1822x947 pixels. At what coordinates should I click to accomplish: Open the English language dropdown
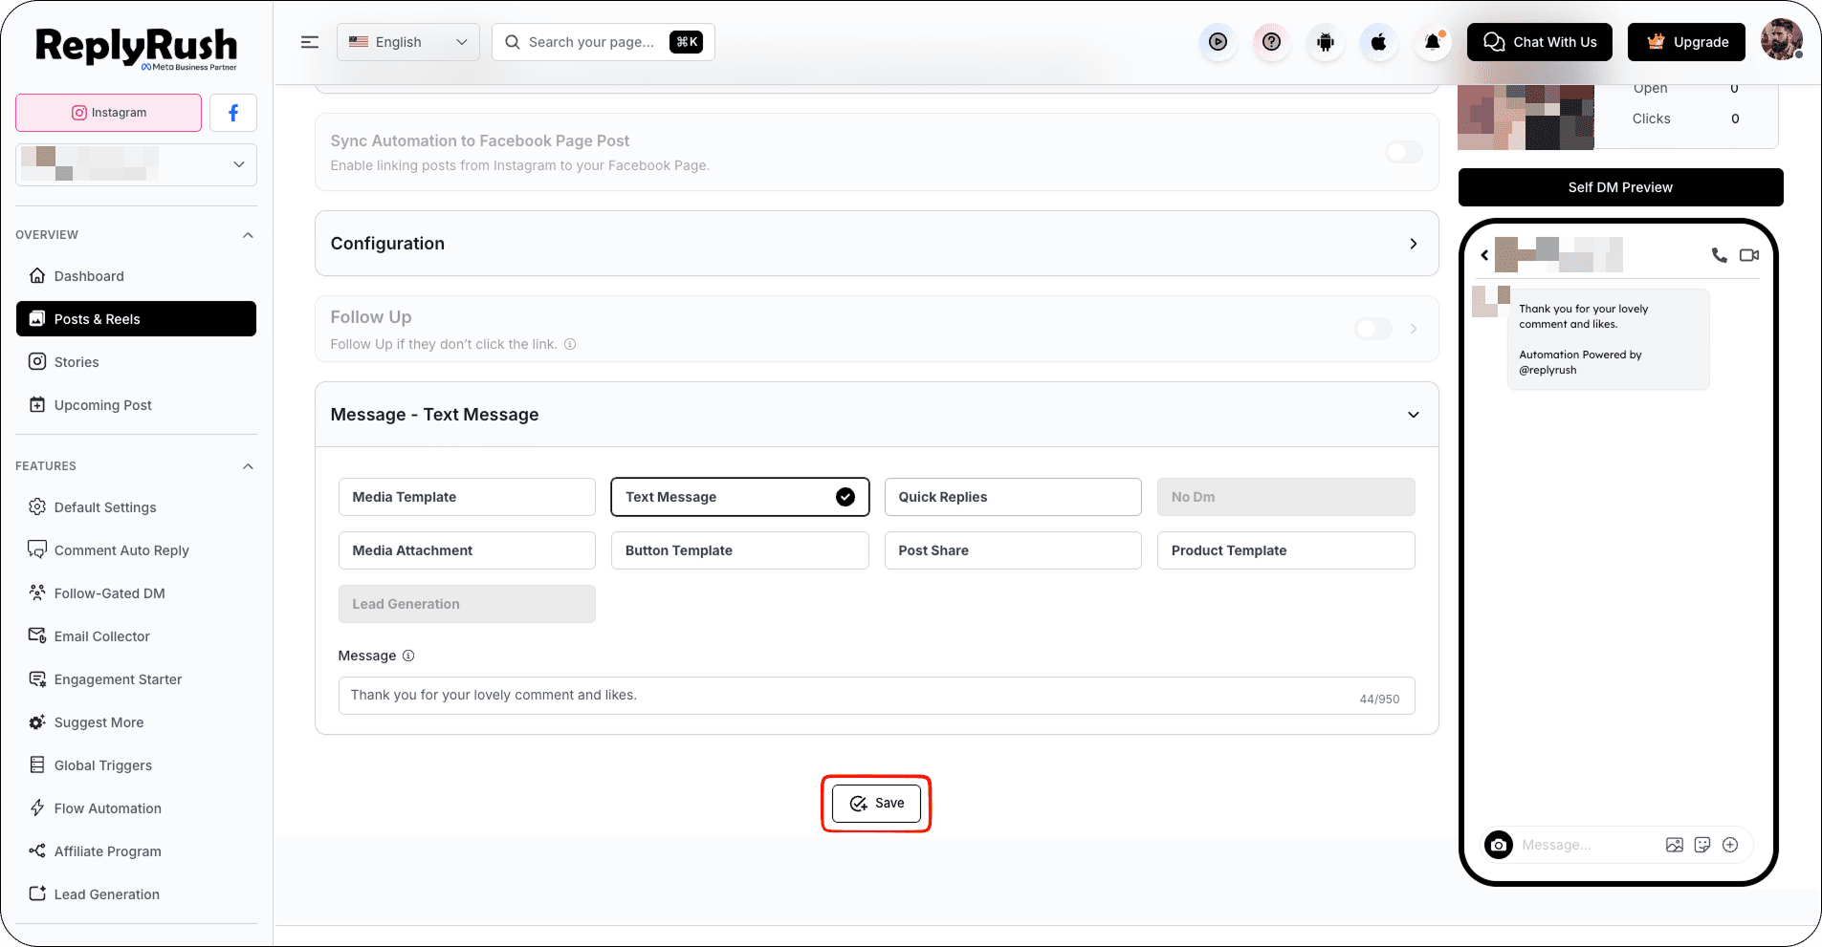coord(408,42)
